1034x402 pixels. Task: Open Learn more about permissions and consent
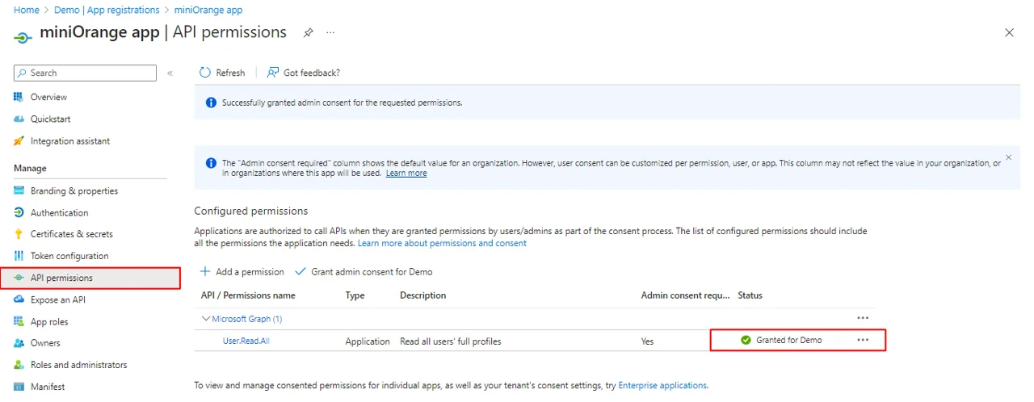click(442, 243)
